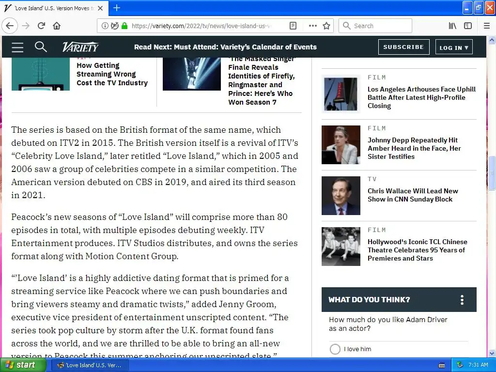
Task: Open Variety site search magnifier
Action: tap(41, 47)
